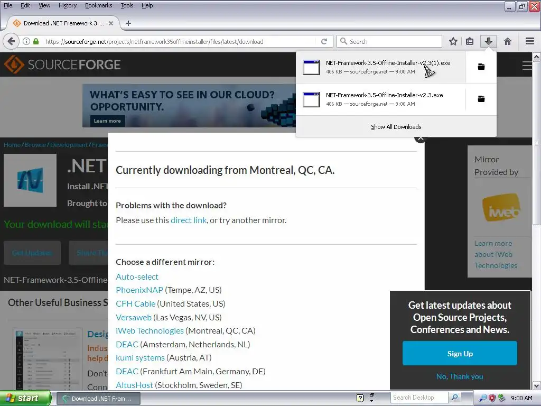Screen dimensions: 541x406
Task: Click into the browser Search field
Action: (389, 41)
